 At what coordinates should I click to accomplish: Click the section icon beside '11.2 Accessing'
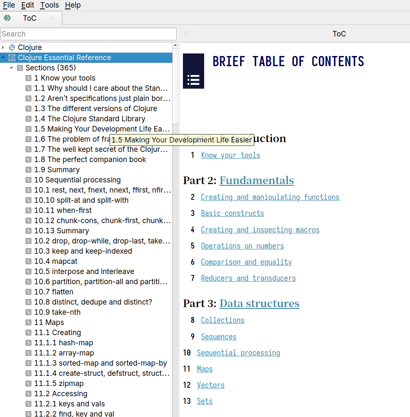click(28, 394)
